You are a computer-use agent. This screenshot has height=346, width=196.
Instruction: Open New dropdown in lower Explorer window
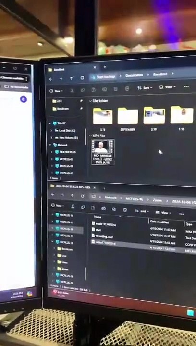[x=57, y=206]
